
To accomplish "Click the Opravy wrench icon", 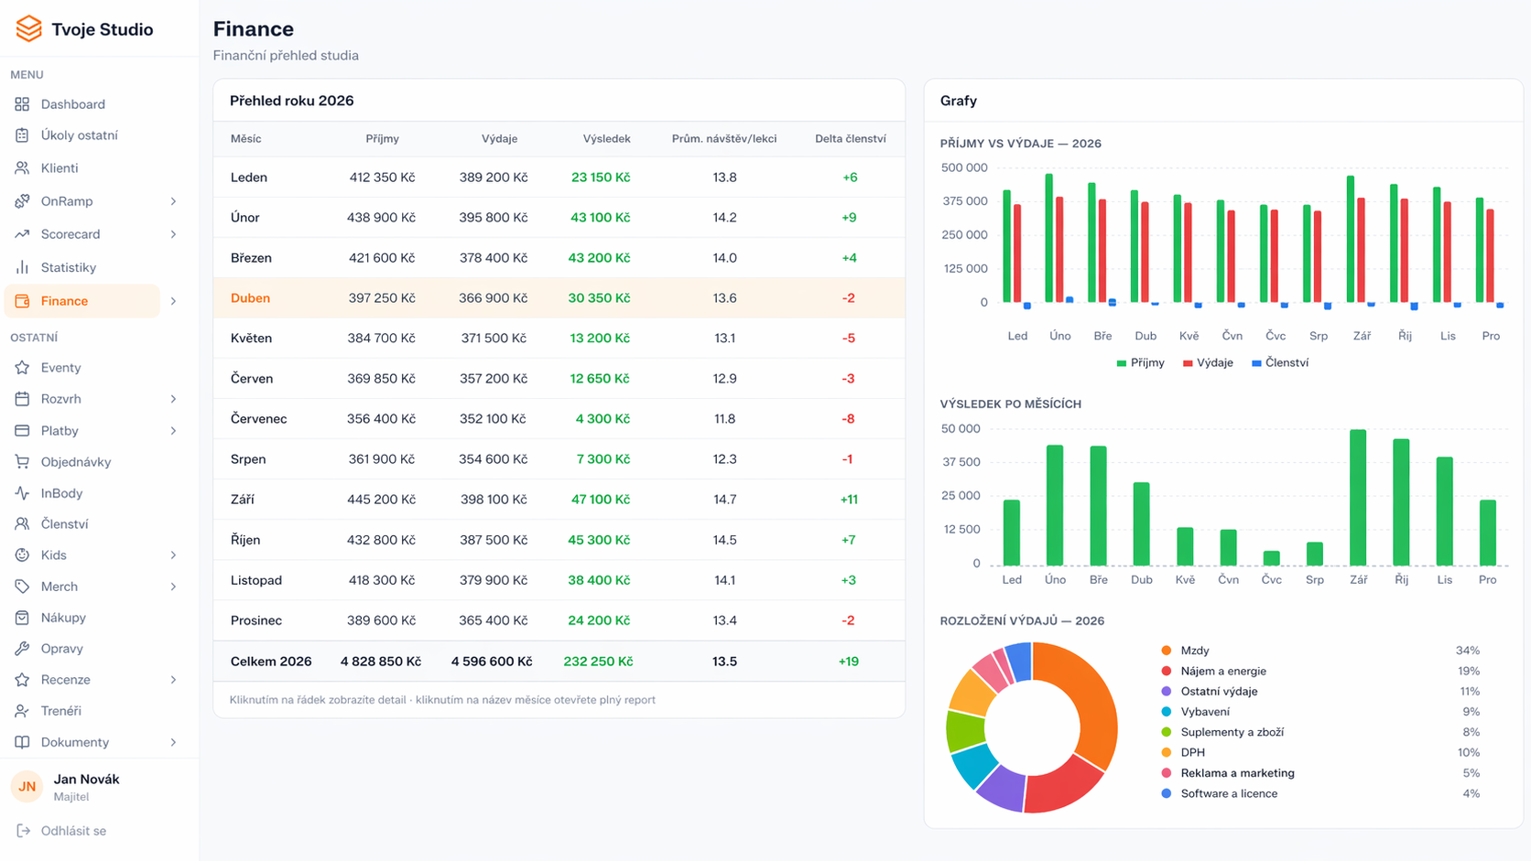I will point(22,648).
